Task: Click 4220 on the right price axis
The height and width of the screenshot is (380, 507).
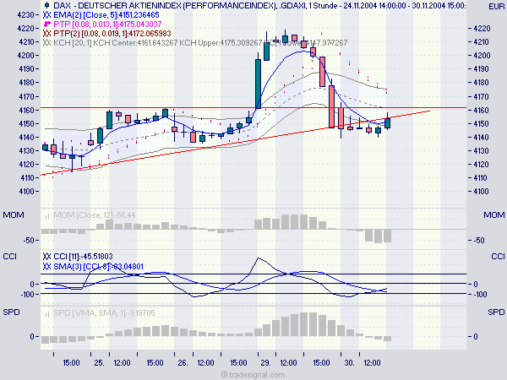Action: click(x=482, y=29)
